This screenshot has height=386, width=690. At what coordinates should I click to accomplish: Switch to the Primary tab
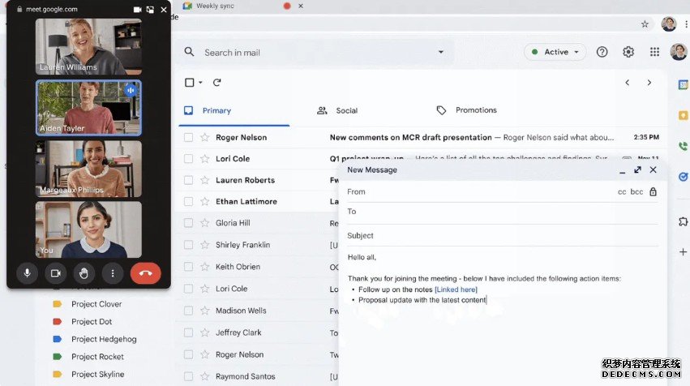(x=234, y=110)
